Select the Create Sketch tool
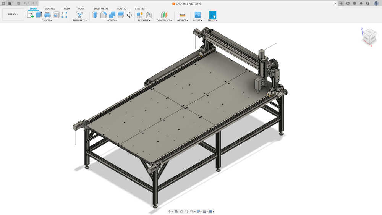The height and width of the screenshot is (215, 382). (31, 15)
